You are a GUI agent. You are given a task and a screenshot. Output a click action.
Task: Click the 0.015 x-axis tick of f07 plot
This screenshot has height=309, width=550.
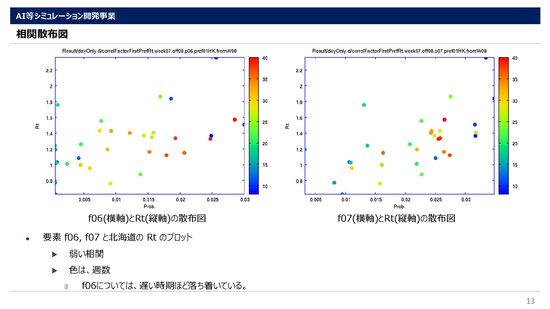[x=376, y=200]
